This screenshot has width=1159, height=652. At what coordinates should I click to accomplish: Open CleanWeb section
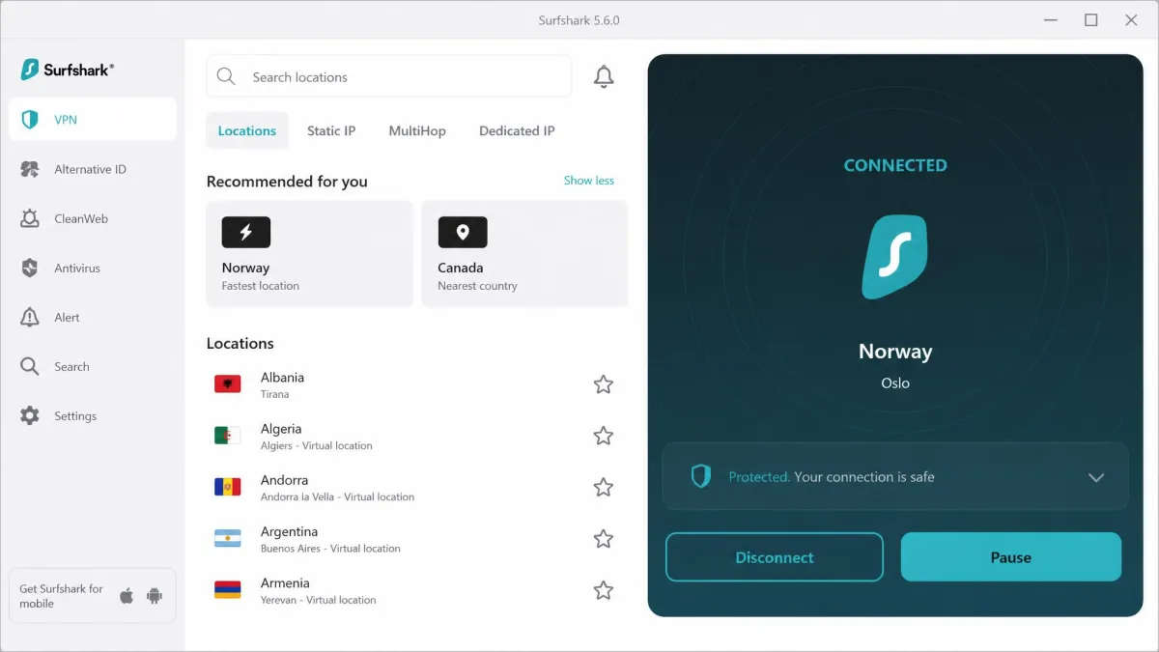pos(93,218)
